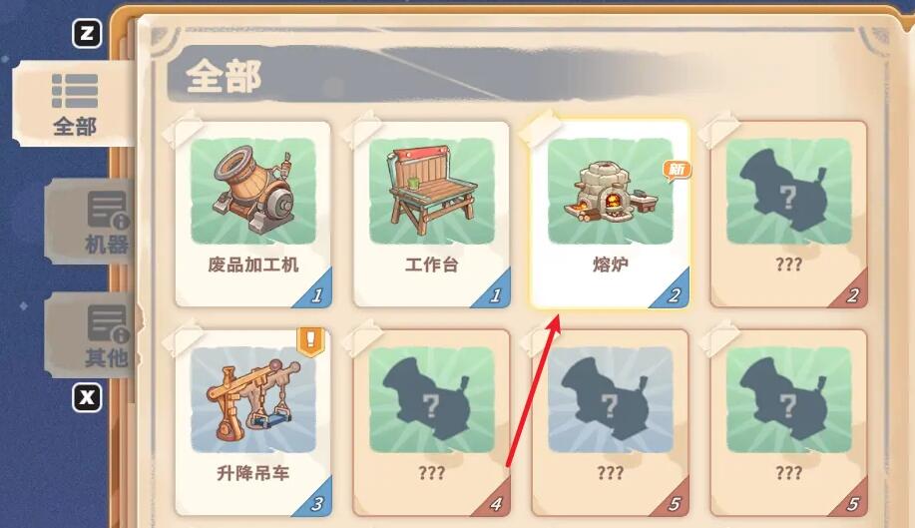Image resolution: width=915 pixels, height=528 pixels.
Task: Open the 工作台 workbench card
Action: coord(432,215)
